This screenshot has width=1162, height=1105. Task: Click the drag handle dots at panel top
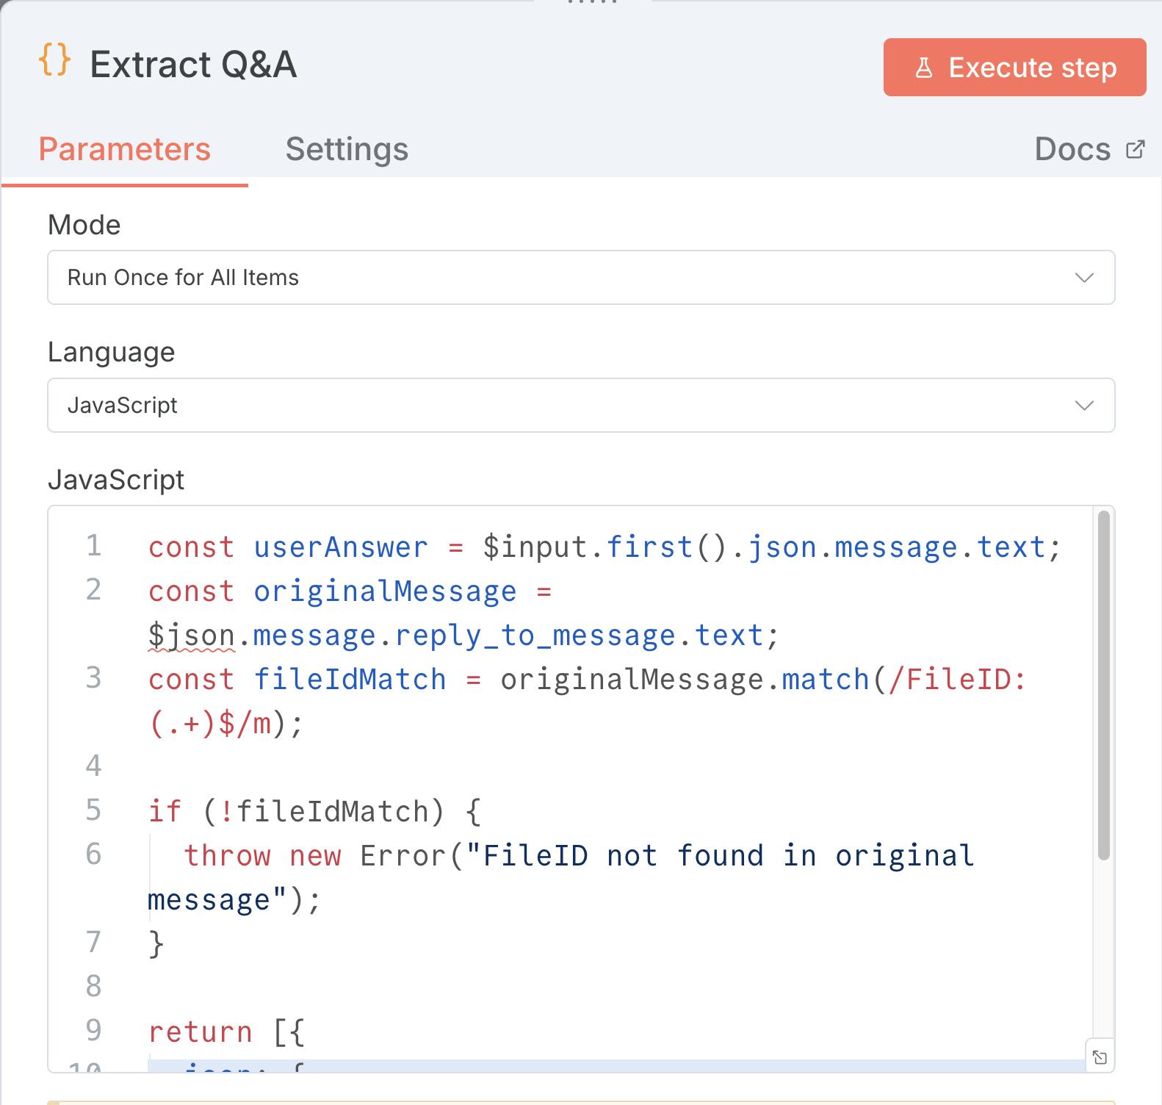593,2
